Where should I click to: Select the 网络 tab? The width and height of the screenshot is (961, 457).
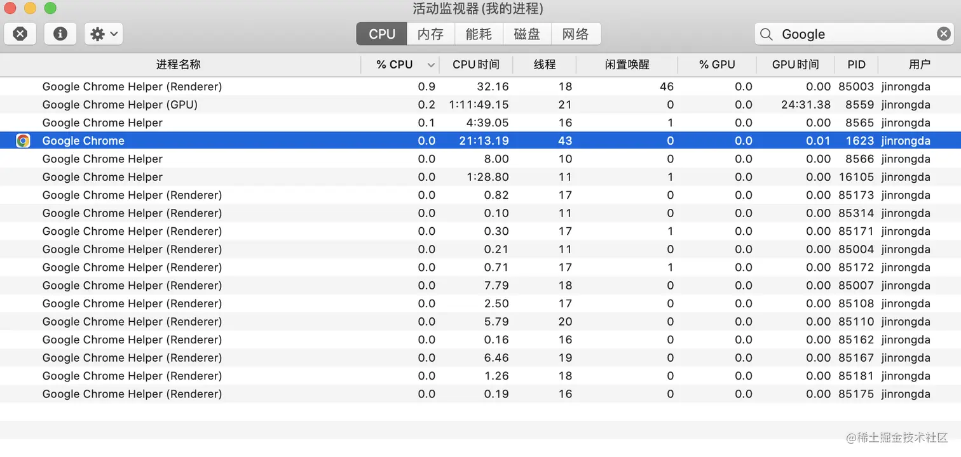coord(575,34)
